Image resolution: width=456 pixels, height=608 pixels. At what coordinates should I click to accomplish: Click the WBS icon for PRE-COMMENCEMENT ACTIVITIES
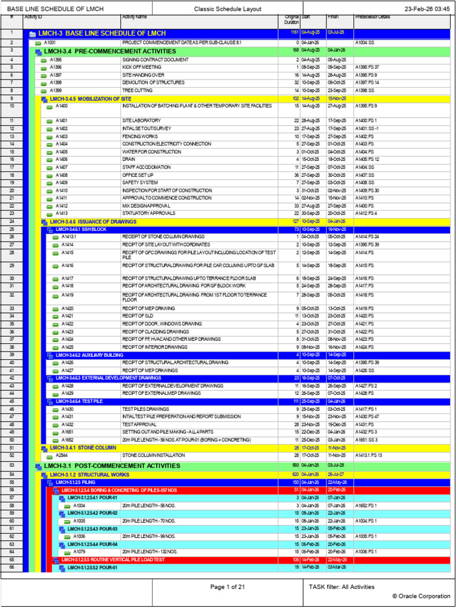pos(39,52)
